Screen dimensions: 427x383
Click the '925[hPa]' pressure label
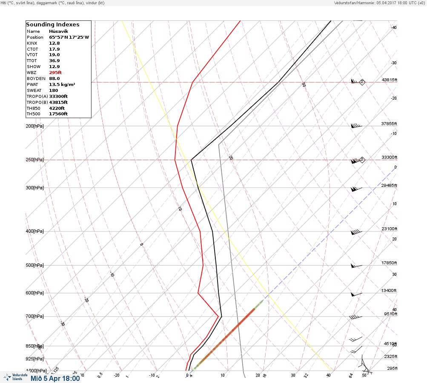[34, 359]
